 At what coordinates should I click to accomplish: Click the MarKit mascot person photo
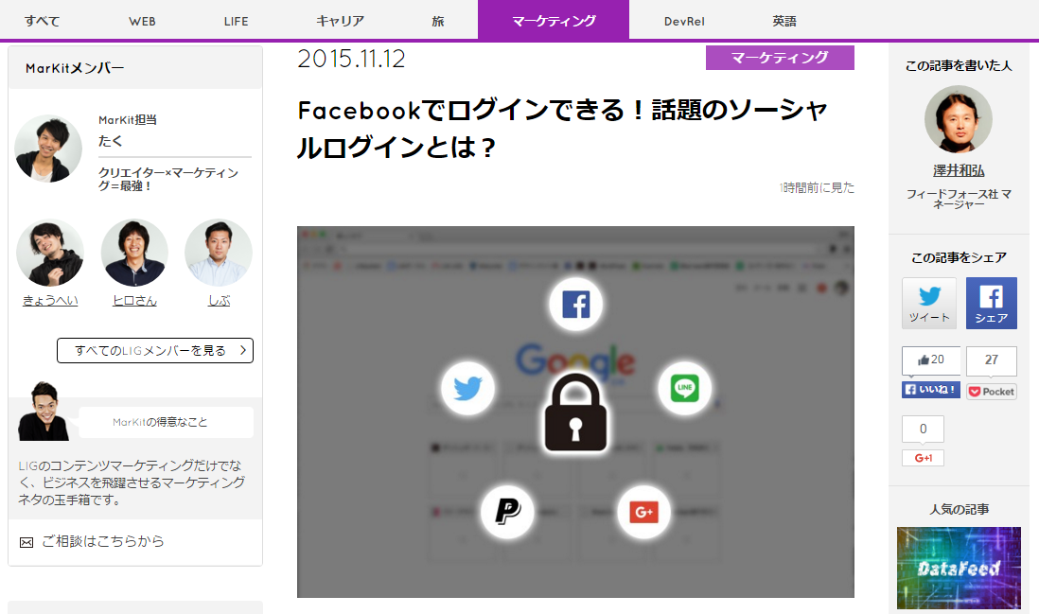44,412
